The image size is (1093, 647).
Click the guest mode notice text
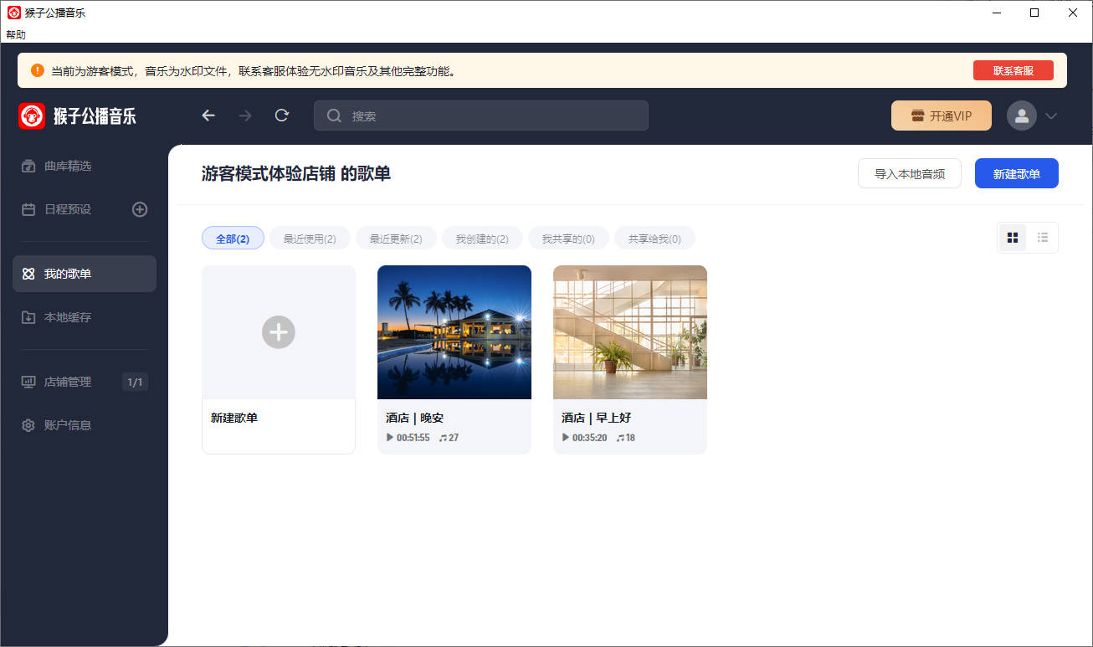[x=255, y=71]
